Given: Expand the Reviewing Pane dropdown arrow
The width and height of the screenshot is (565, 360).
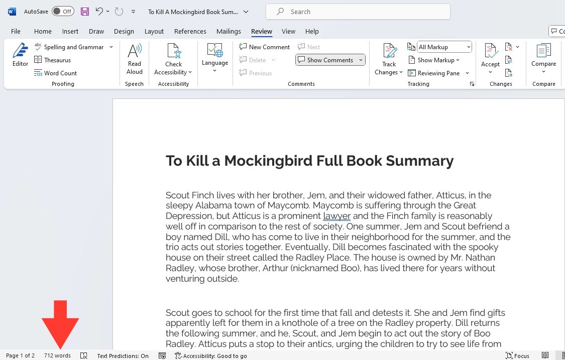Looking at the screenshot, I should pos(467,73).
